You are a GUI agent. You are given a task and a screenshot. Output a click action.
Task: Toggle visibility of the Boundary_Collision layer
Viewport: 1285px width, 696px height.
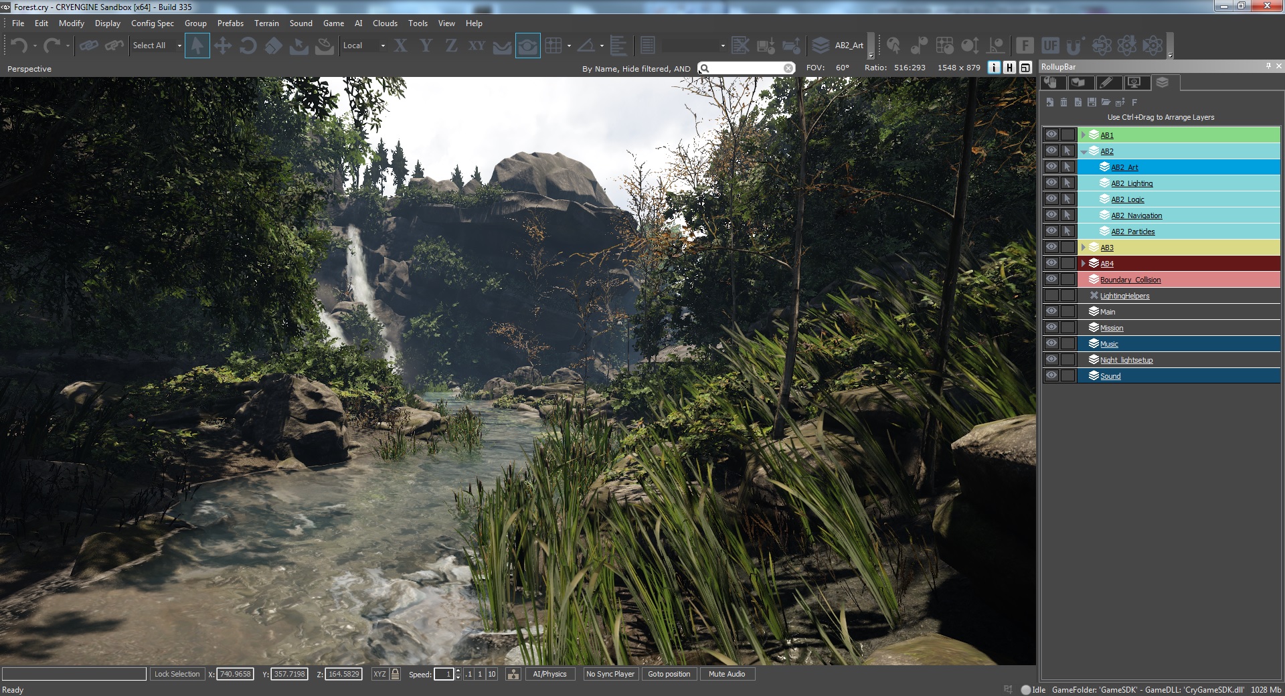click(x=1051, y=279)
